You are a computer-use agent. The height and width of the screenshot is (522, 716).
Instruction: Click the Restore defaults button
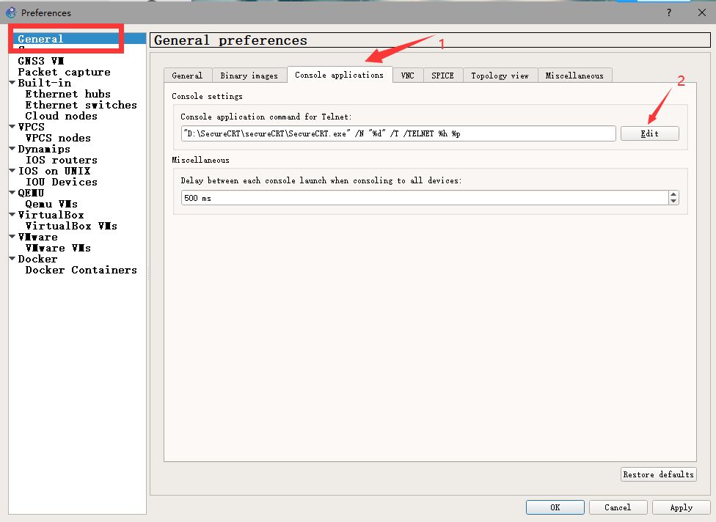[x=659, y=474]
